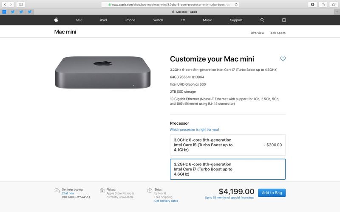Expand the special financing link chevron
The width and height of the screenshot is (340, 212).
click(254, 198)
